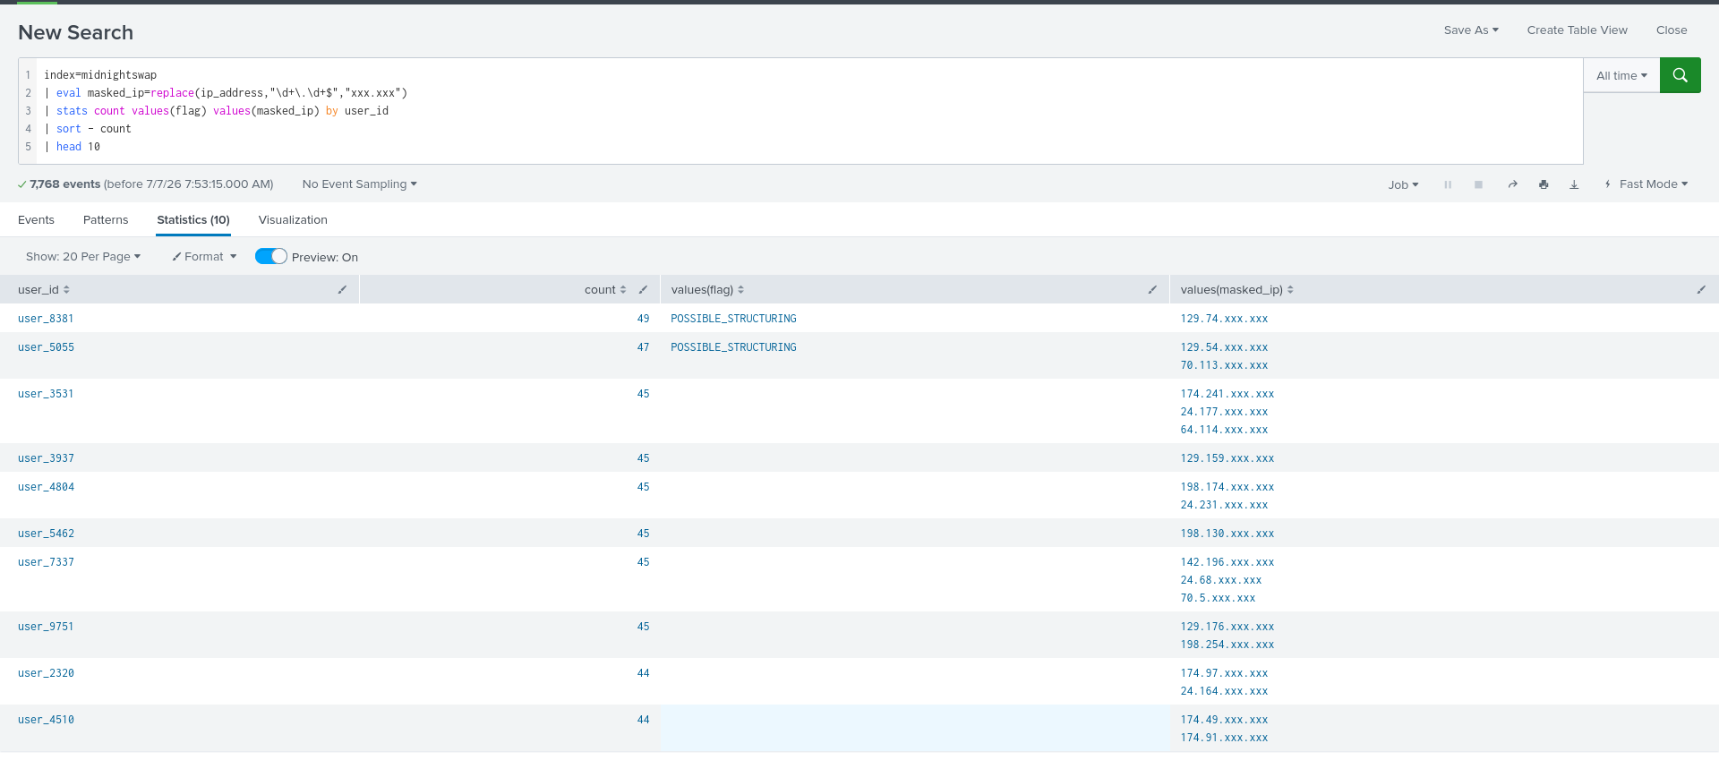
Task: Toggle the Preview switch off
Action: coord(270,256)
